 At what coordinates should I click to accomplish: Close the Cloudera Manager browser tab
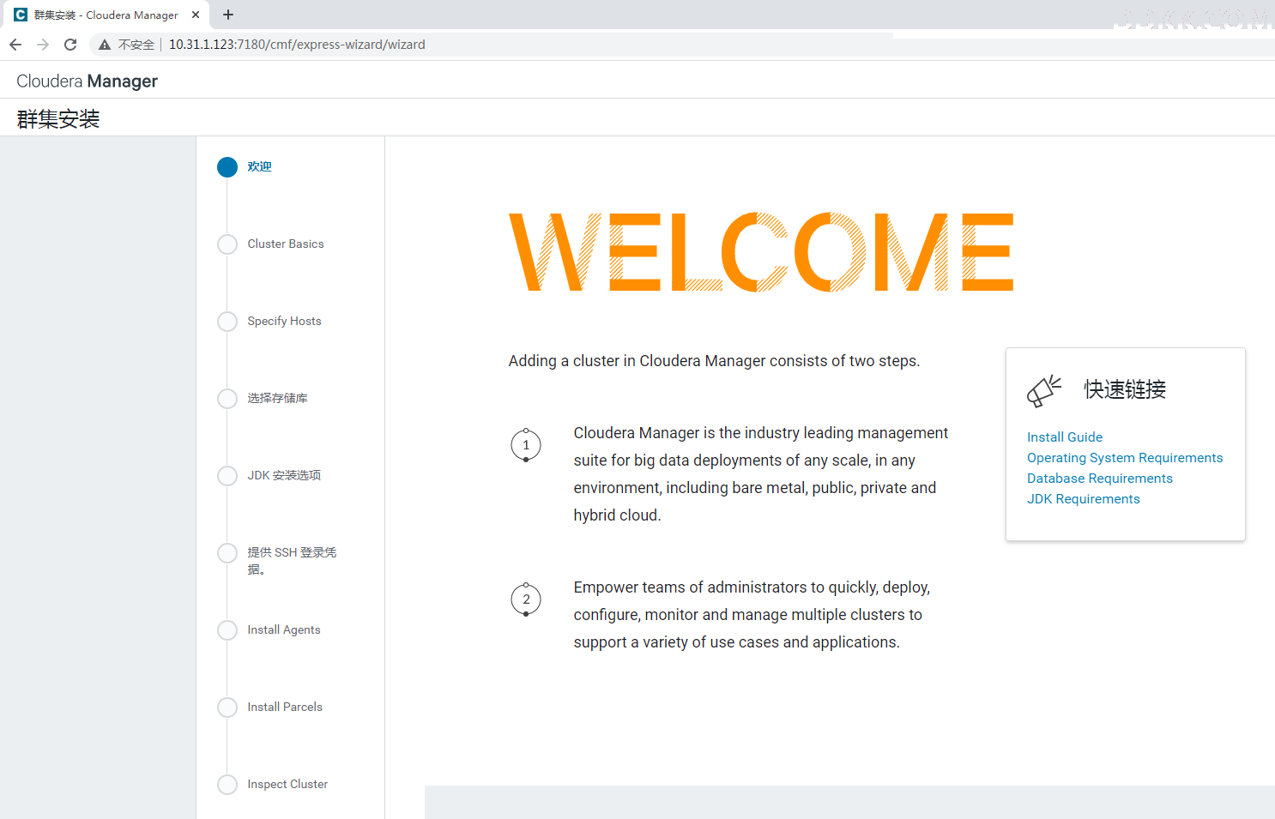(x=196, y=15)
